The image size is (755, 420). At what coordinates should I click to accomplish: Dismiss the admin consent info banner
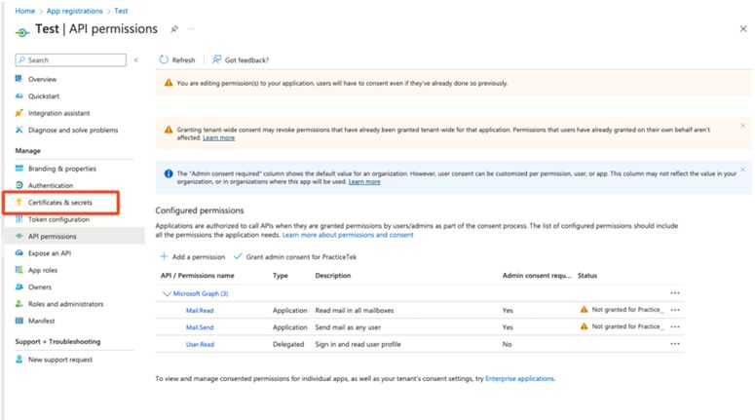coord(742,169)
